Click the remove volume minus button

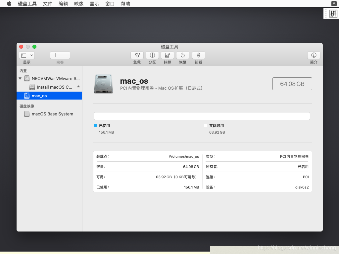(x=65, y=55)
